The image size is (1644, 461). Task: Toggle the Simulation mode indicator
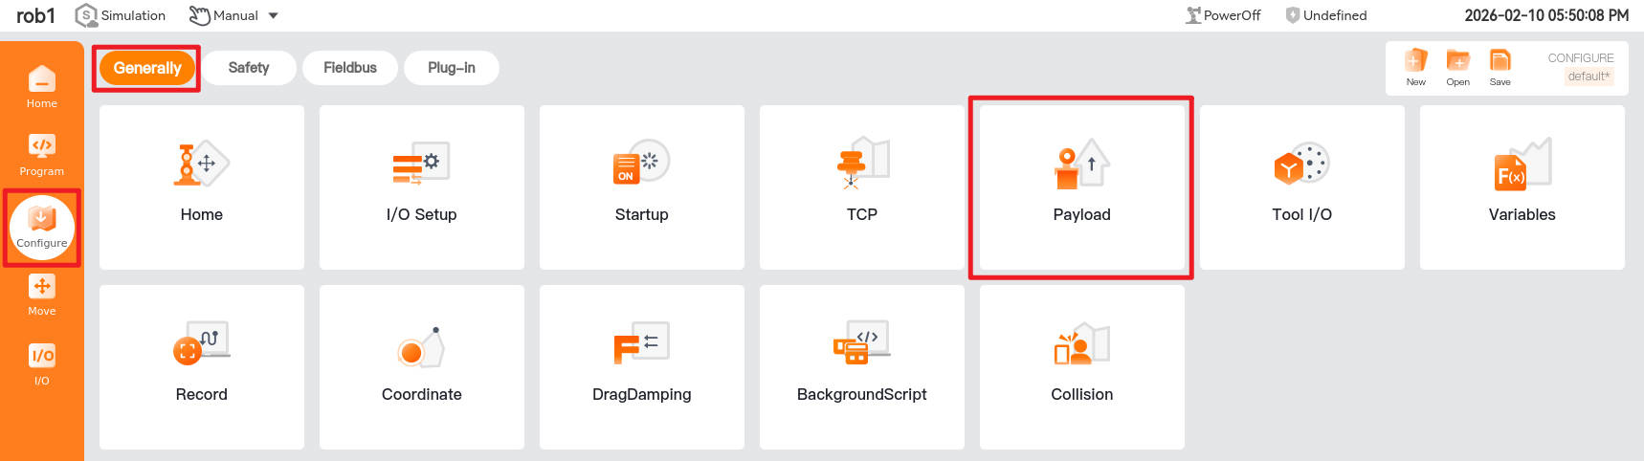point(121,15)
